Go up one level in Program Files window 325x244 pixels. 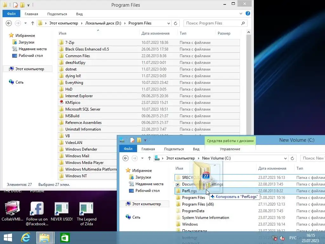(33, 23)
